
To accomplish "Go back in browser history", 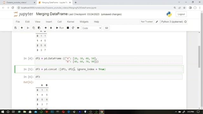I will [x=3, y=8].
